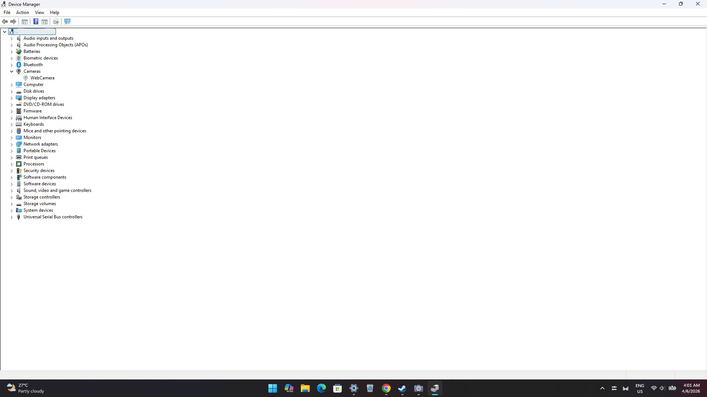Open Google Chrome from the taskbar
The image size is (707, 397).
(x=386, y=389)
